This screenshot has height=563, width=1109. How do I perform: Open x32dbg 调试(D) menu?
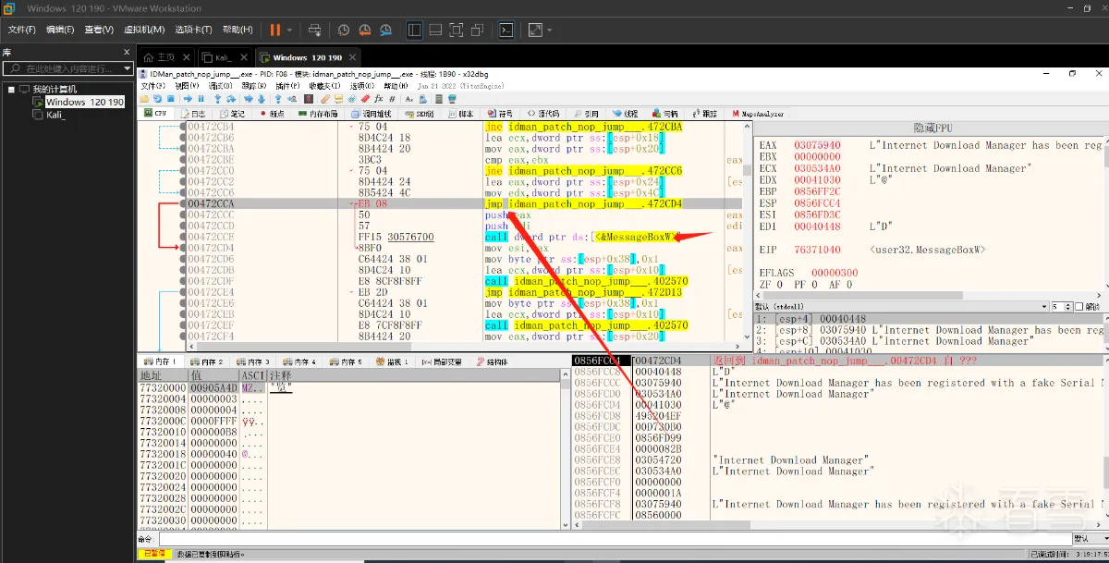click(x=222, y=86)
